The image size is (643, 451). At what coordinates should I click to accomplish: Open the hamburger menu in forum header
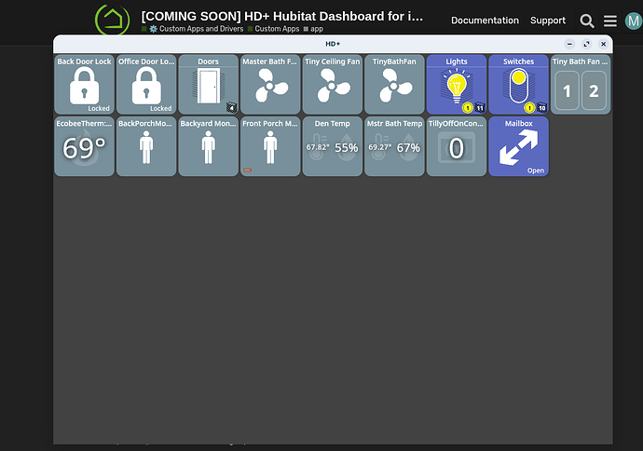(x=610, y=20)
